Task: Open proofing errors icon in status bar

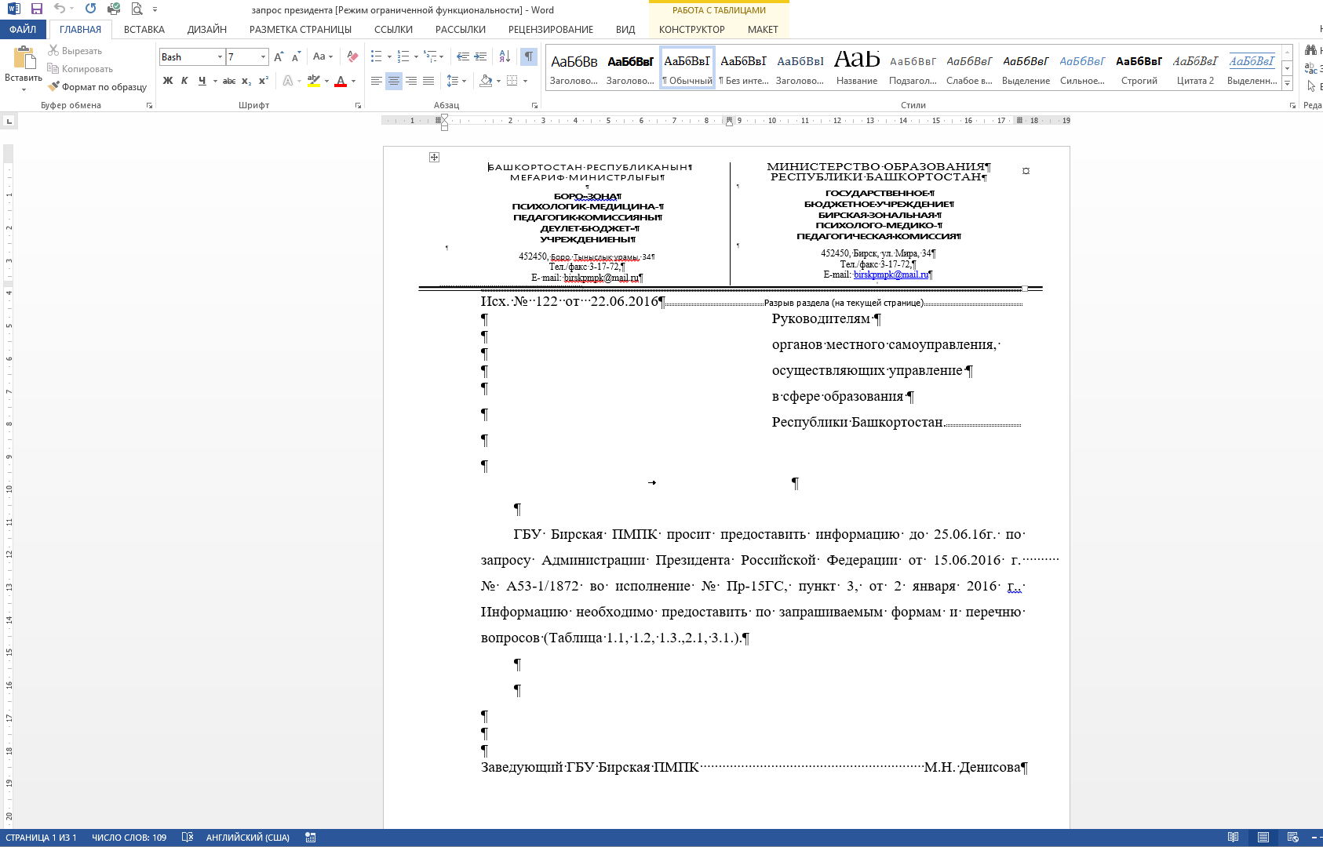Action: tap(187, 838)
